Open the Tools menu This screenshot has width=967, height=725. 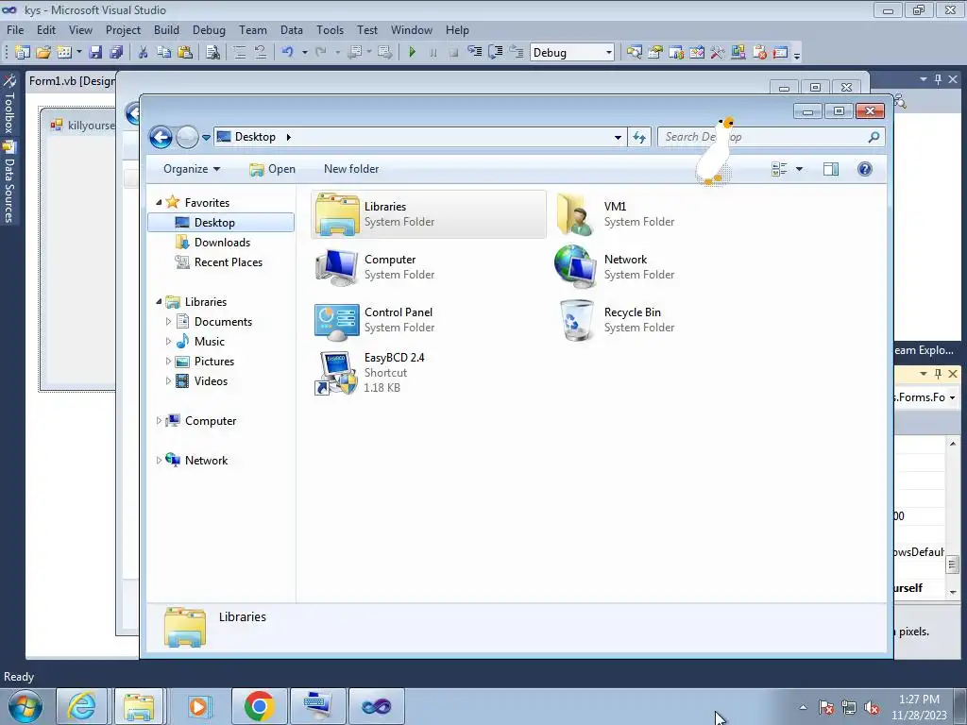[x=330, y=29]
